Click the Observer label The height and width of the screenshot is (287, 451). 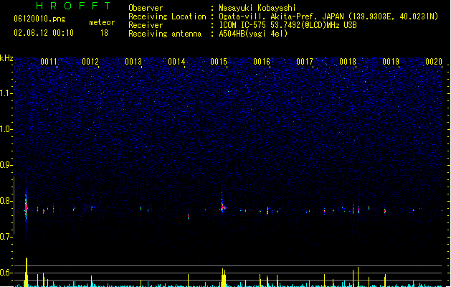[146, 8]
